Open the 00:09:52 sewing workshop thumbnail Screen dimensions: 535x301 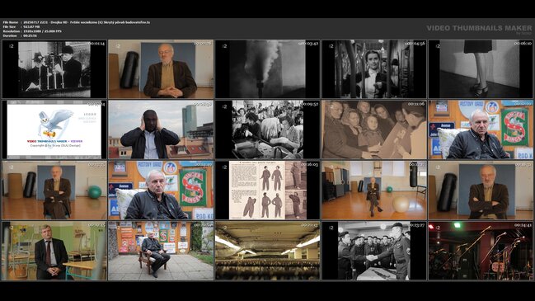pyautogui.click(x=267, y=129)
